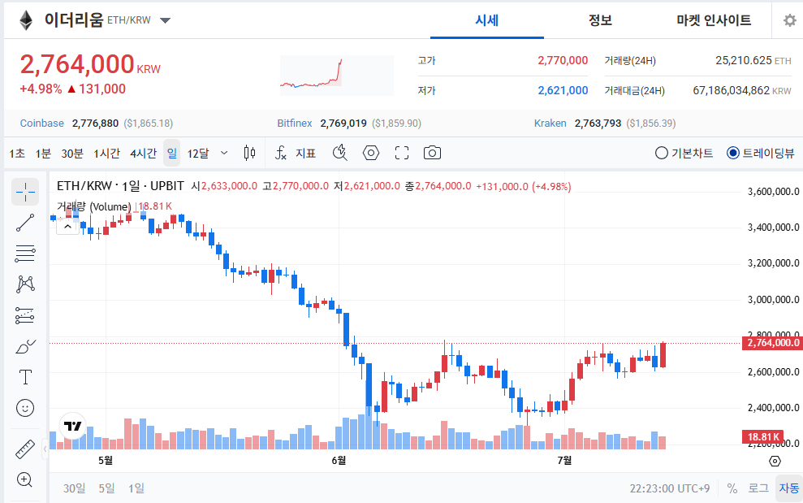Select the ruler measure tool
The width and height of the screenshot is (803, 503).
pyautogui.click(x=25, y=449)
